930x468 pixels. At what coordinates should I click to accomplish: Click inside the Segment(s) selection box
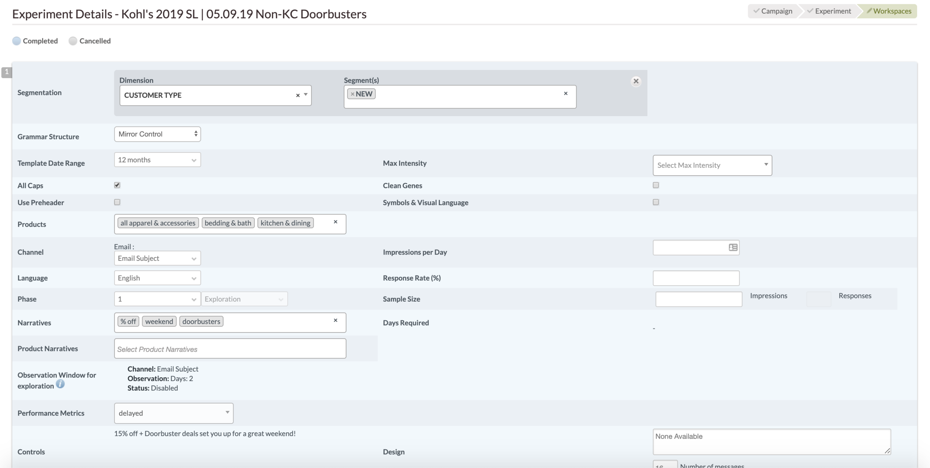pyautogui.click(x=460, y=97)
